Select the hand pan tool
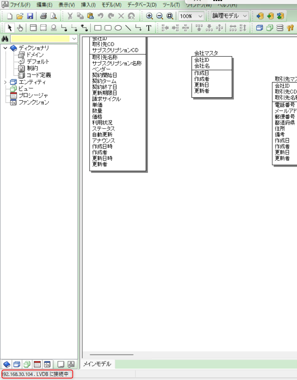Image resolution: width=297 pixels, height=380 pixels. click(20, 28)
